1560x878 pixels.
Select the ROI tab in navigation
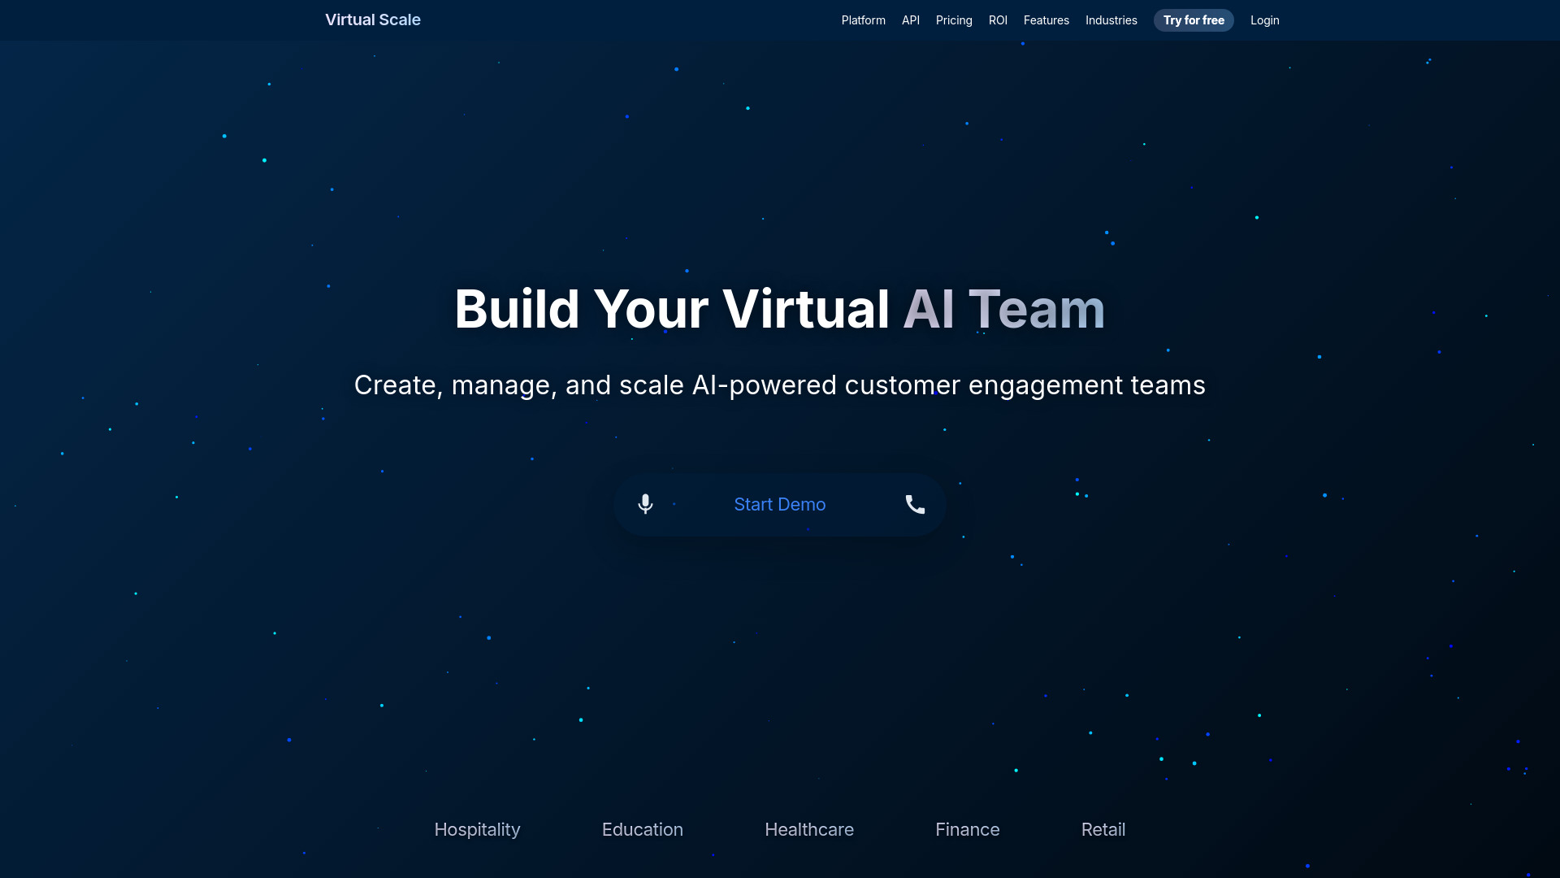pos(998,20)
